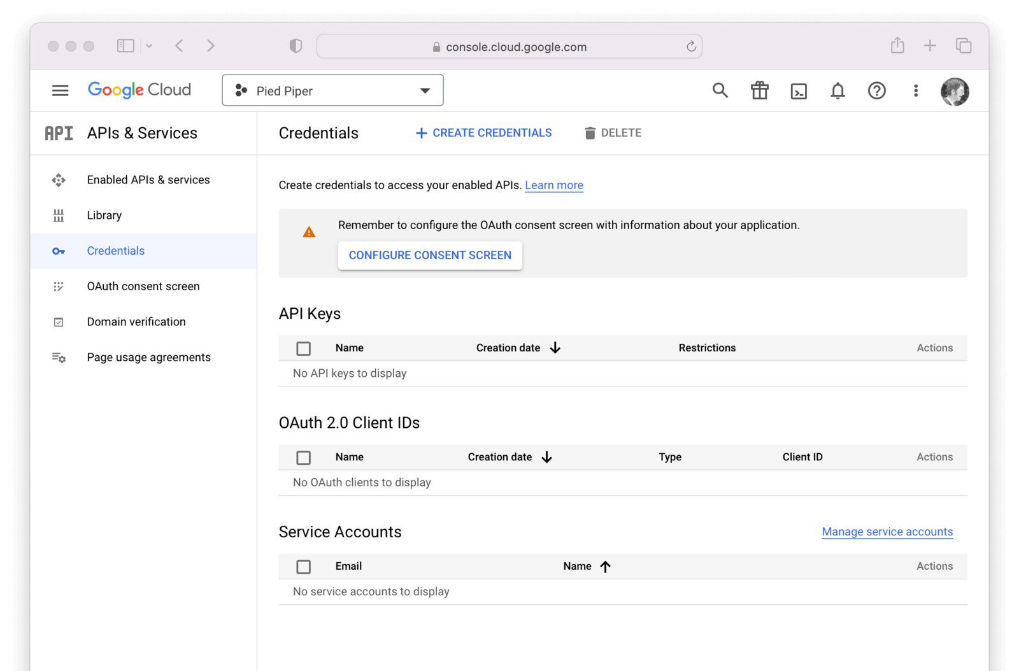Open the Pied Piper project selector dropdown
The image size is (1019, 671).
pyautogui.click(x=332, y=90)
